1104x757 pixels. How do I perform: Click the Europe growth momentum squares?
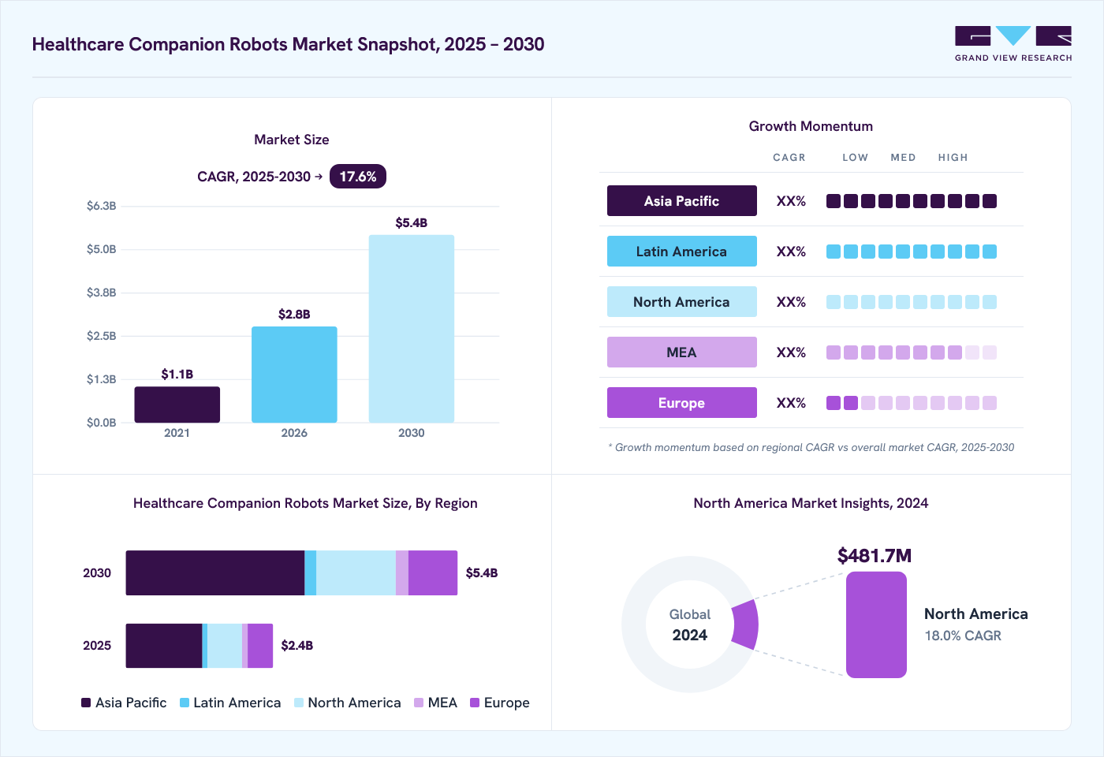coord(912,403)
